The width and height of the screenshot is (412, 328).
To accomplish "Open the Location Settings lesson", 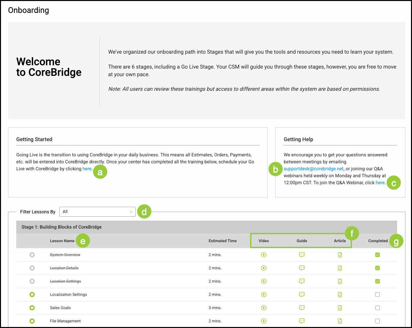I will (65, 281).
